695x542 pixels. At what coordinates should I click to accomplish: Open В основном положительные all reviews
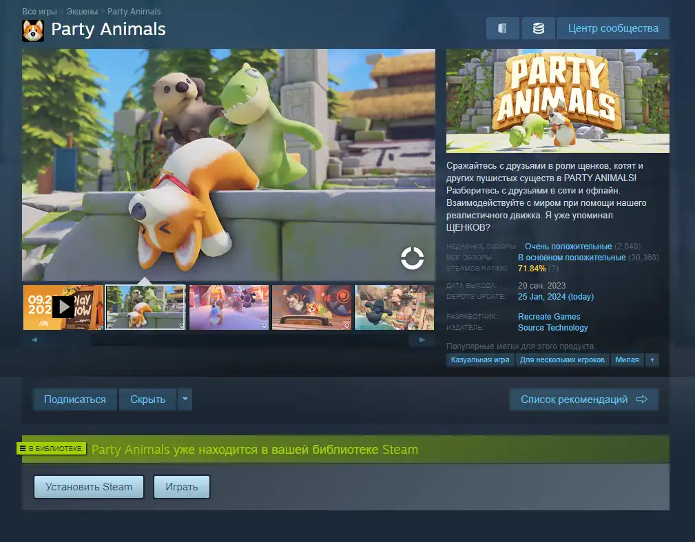572,258
